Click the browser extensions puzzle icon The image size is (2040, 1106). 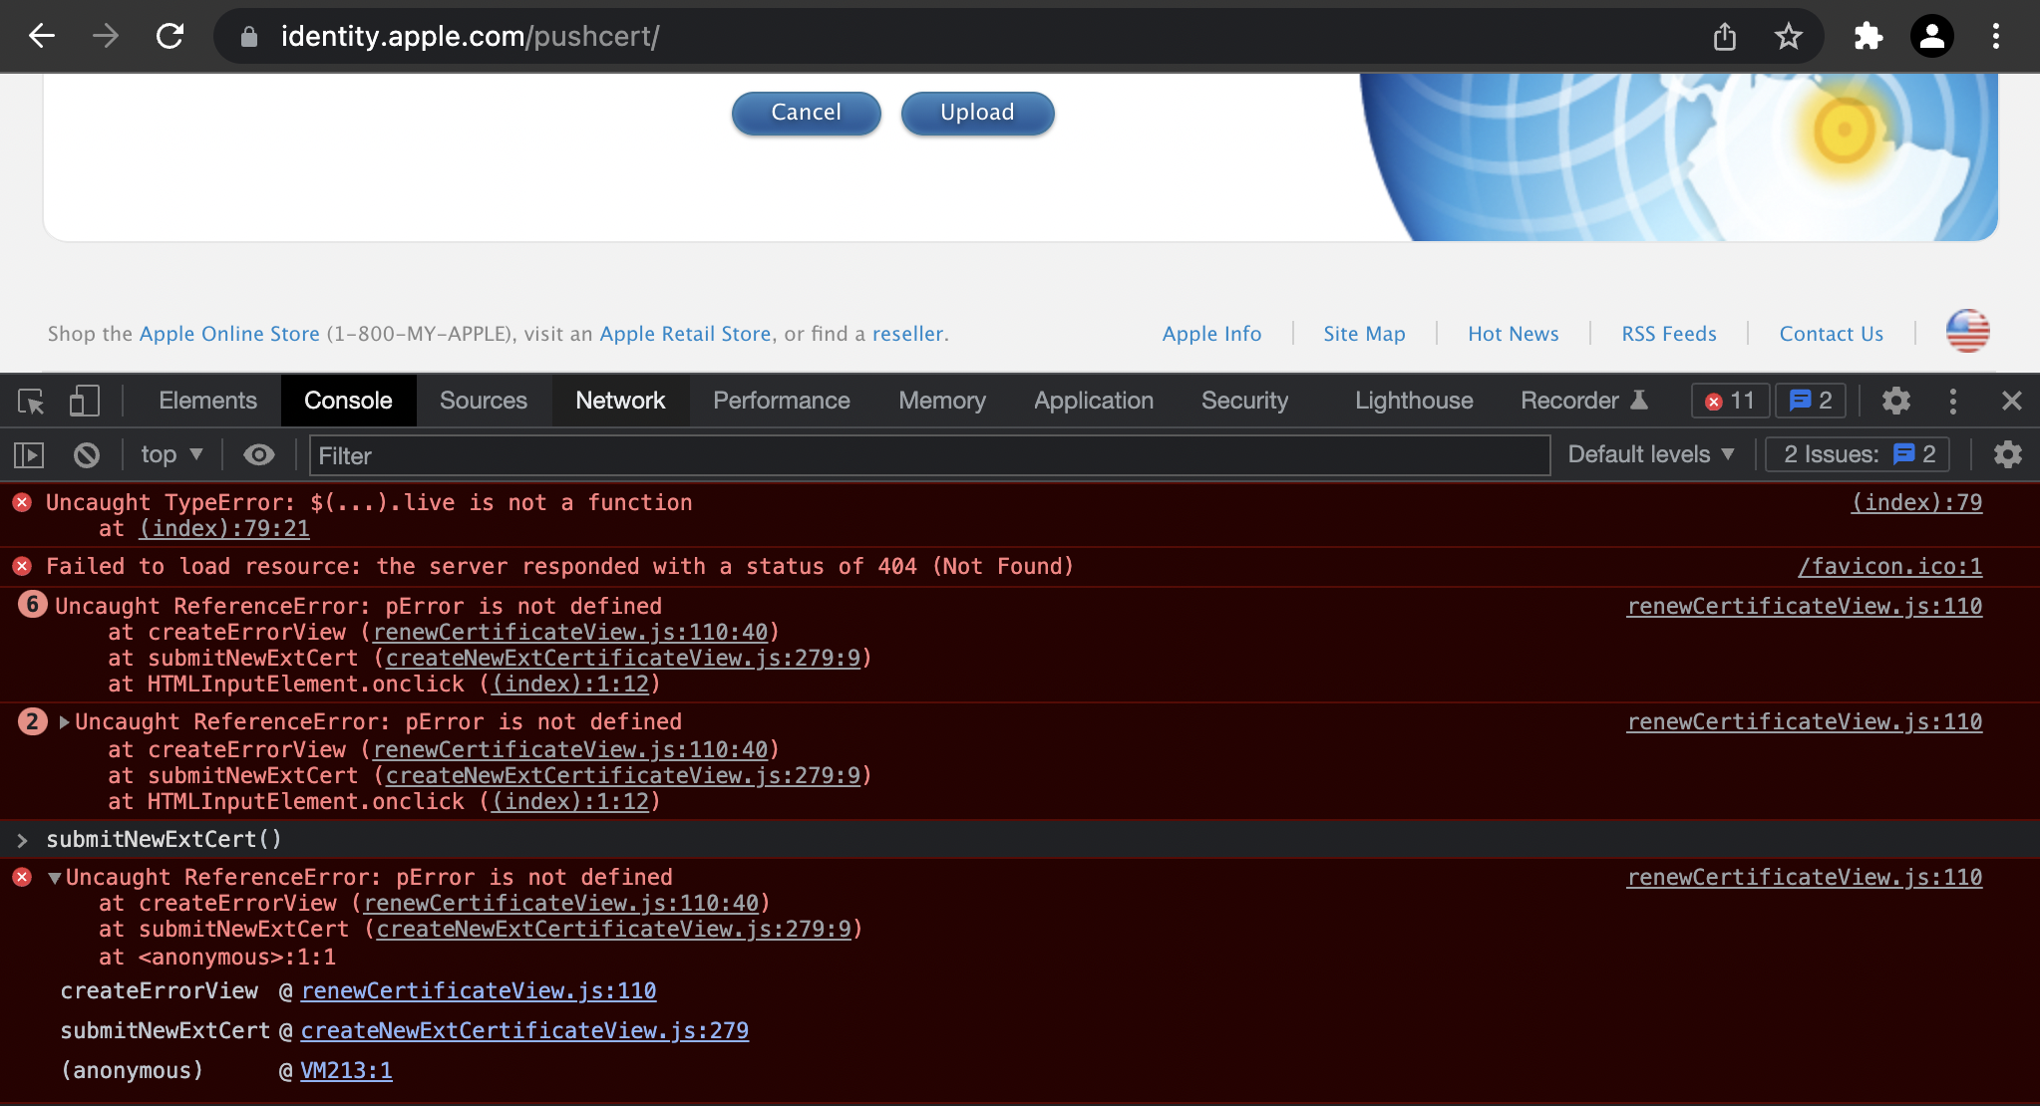1868,37
